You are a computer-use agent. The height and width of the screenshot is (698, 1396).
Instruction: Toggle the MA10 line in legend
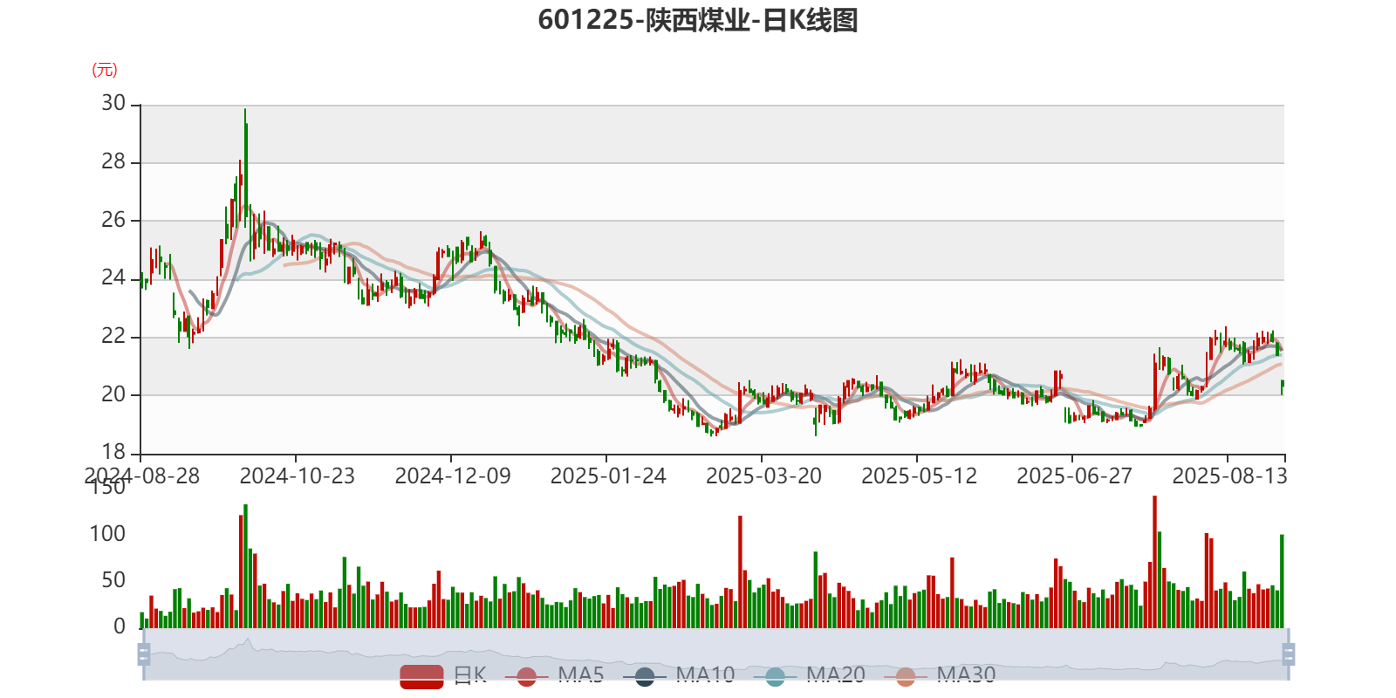point(679,675)
